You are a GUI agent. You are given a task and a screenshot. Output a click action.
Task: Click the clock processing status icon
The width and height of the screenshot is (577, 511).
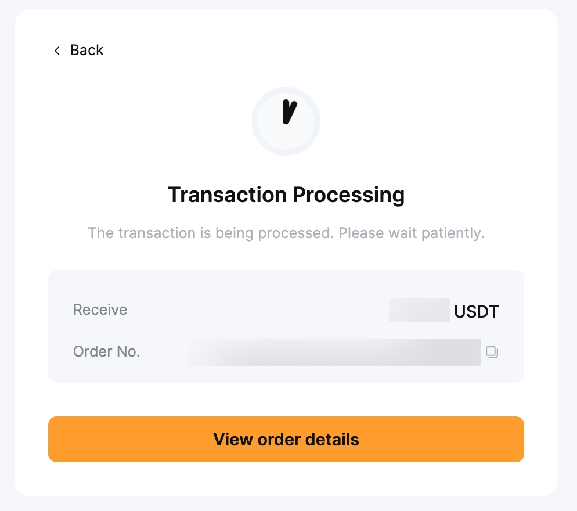(286, 121)
